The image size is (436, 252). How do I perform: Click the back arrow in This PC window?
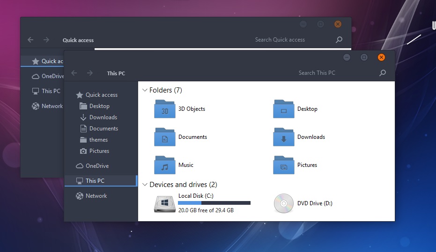(74, 73)
